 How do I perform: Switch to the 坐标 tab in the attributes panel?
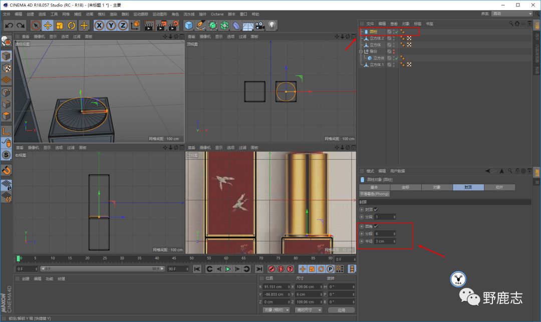click(x=405, y=187)
